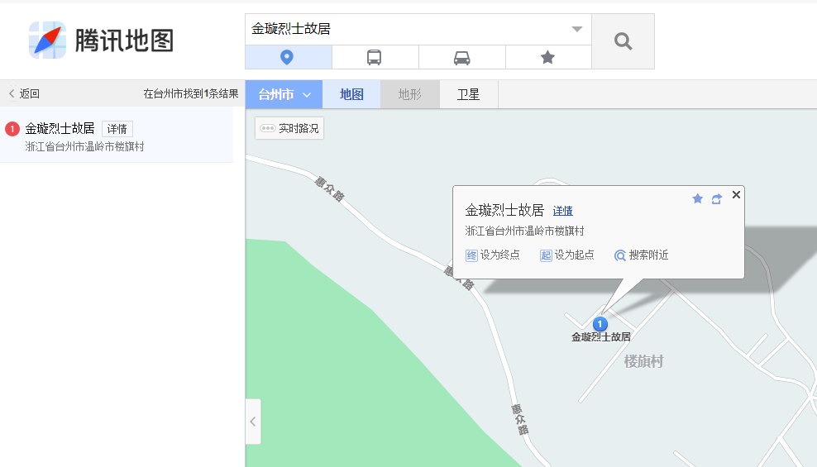Switch map view to 卫星
This screenshot has width=817, height=467.
(469, 94)
